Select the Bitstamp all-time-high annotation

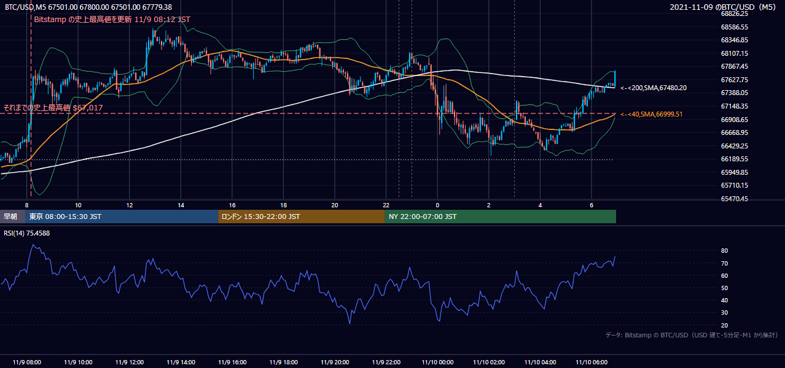click(112, 19)
